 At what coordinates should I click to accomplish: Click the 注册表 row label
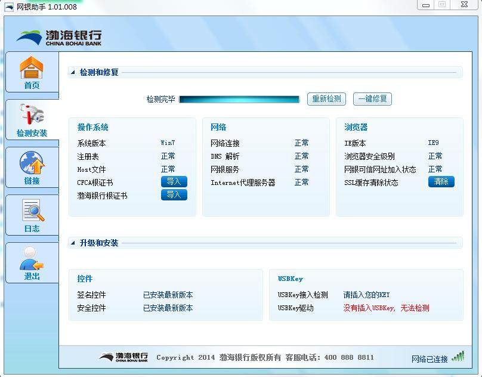[x=88, y=156]
